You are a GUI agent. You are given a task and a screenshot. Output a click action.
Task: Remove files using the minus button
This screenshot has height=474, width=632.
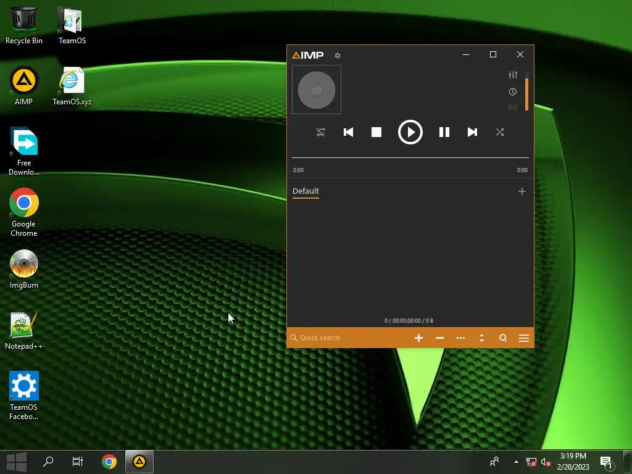pyautogui.click(x=439, y=338)
